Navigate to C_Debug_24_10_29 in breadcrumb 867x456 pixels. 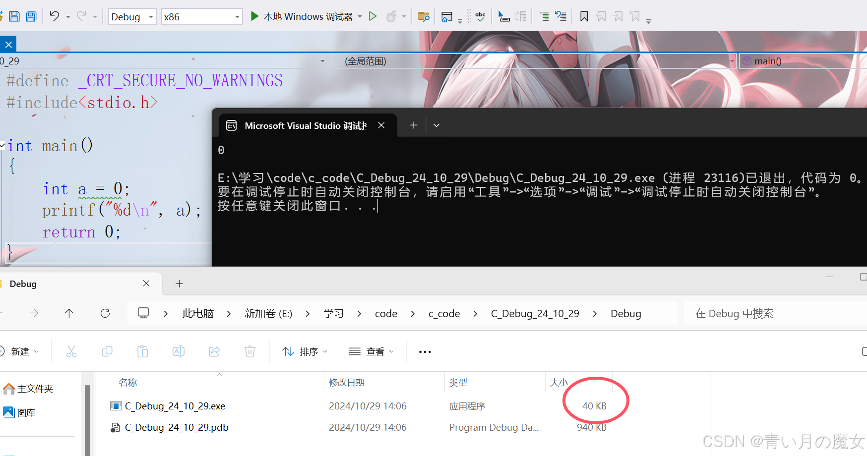coord(535,313)
